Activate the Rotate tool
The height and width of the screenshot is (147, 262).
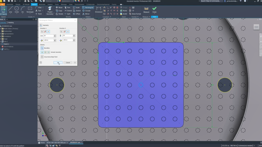pos(59,14)
